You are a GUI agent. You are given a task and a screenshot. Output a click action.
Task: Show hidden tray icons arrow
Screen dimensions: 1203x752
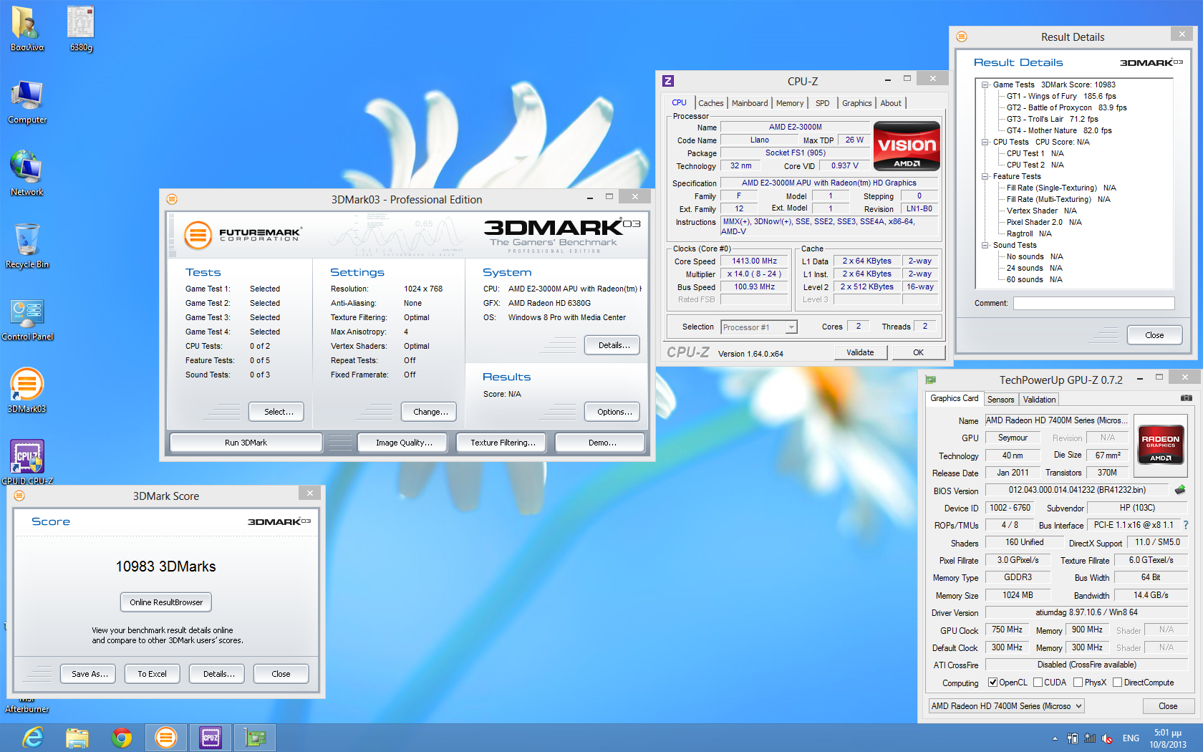click(x=1054, y=738)
